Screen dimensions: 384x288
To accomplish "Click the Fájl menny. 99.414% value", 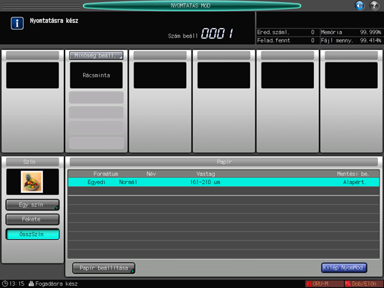I will 371,40.
